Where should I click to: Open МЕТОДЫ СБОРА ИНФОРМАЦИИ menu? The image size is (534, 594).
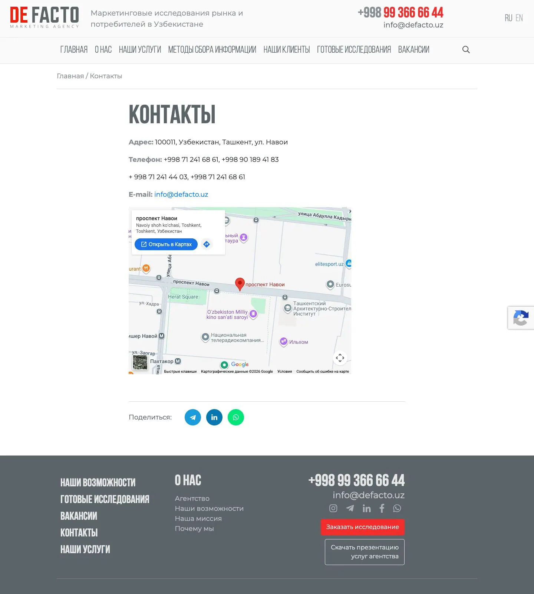[x=212, y=50]
